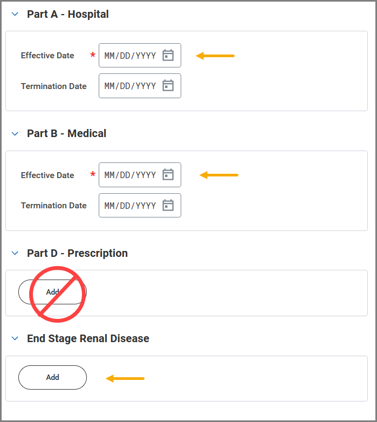Click the Effective Date label in Part A
This screenshot has height=422, width=377.
point(47,56)
